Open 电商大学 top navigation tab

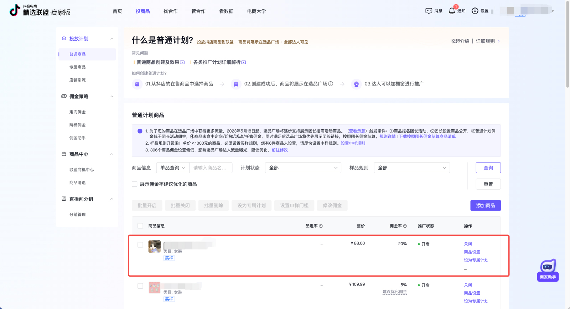pyautogui.click(x=256, y=11)
